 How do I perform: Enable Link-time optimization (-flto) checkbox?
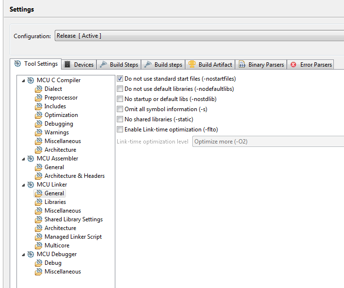tap(120, 130)
